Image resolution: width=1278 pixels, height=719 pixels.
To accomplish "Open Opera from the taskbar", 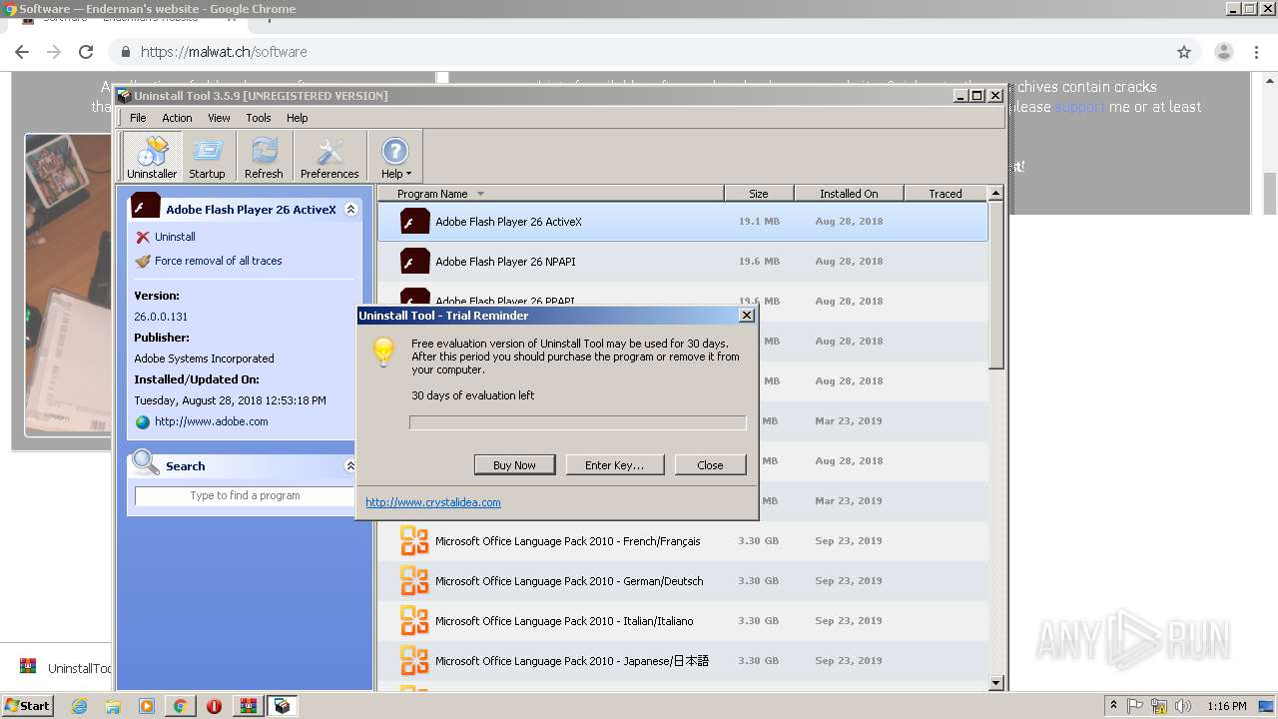I will (x=214, y=706).
